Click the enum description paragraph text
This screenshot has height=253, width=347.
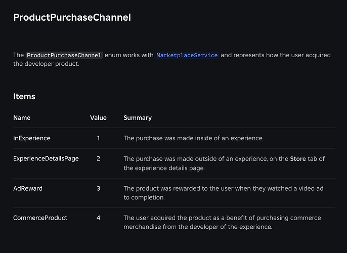click(x=172, y=59)
